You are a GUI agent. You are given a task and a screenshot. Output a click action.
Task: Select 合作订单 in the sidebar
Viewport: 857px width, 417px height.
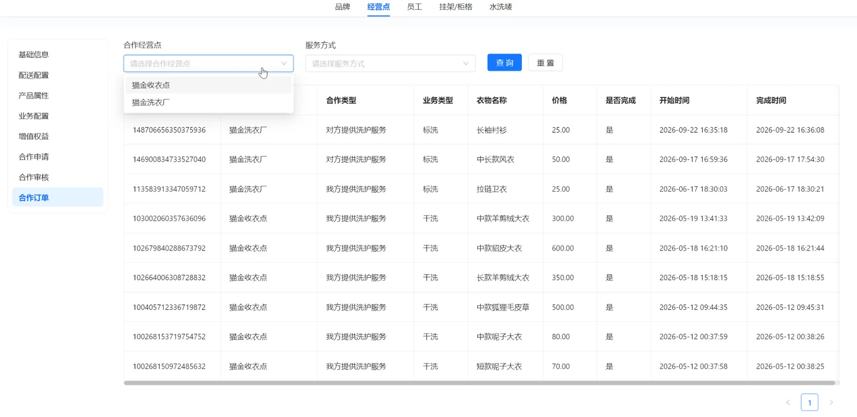pos(58,197)
